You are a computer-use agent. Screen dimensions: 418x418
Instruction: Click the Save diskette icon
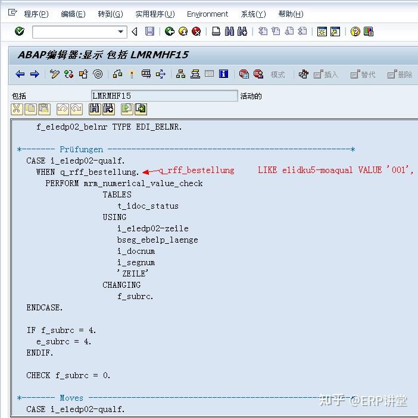pos(149,32)
